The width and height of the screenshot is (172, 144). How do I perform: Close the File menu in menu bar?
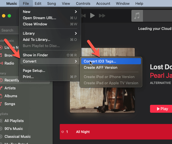(26, 3)
